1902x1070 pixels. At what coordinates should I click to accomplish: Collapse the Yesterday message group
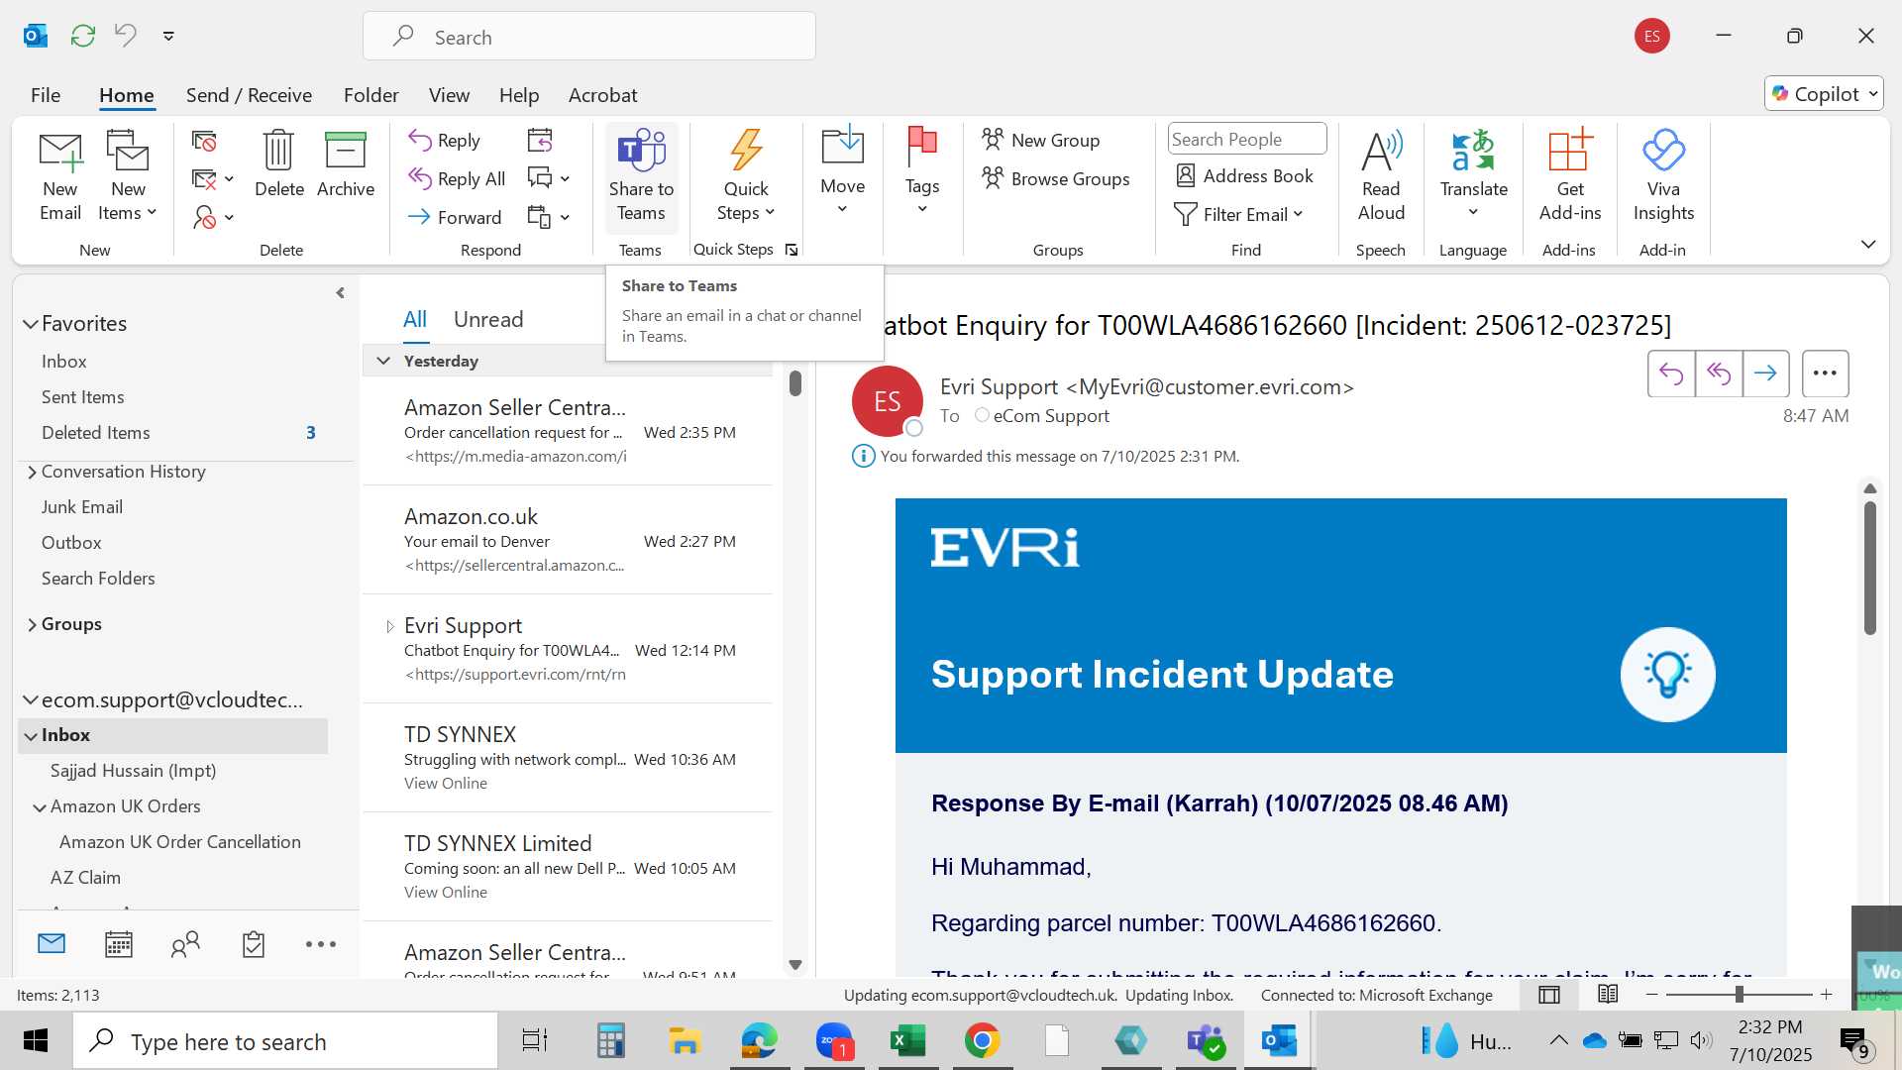click(x=383, y=362)
